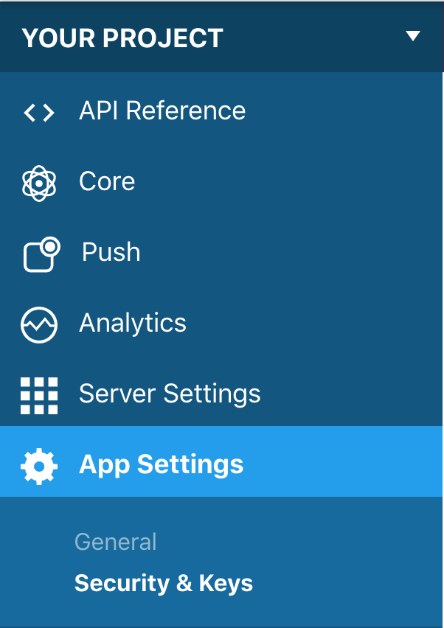Select the Analytics circle icon in sidebar

tap(38, 324)
